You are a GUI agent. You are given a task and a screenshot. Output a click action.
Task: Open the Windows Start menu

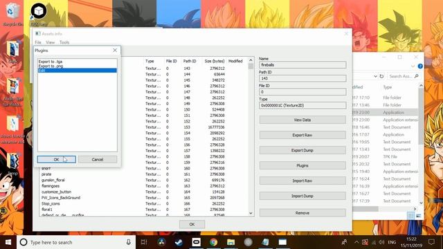8,242
